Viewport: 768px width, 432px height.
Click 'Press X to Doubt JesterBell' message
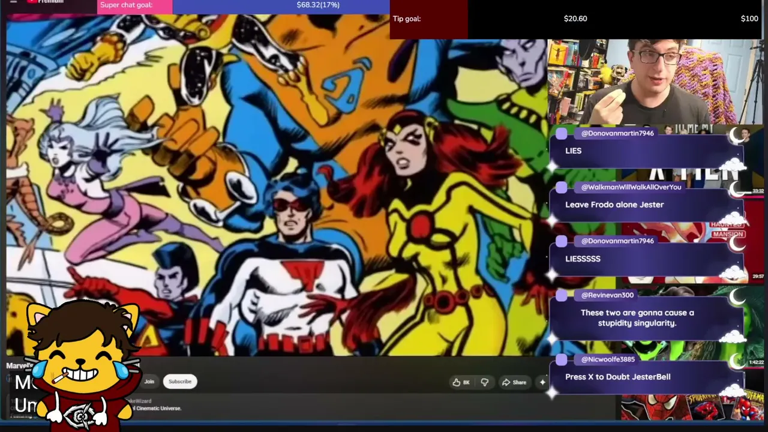coord(617,377)
